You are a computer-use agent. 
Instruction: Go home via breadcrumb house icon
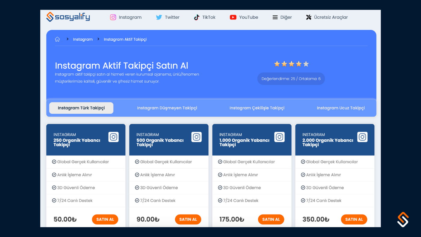(57, 39)
